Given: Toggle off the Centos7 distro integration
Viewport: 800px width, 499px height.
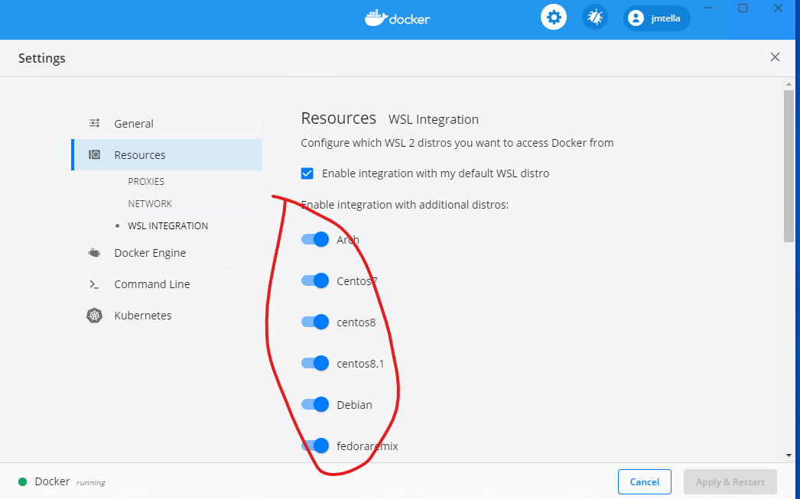Looking at the screenshot, I should pos(315,280).
